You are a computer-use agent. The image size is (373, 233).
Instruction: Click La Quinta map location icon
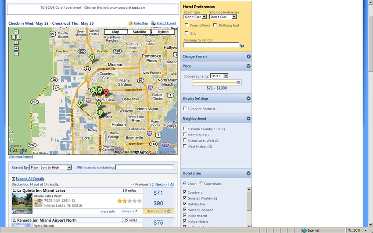tap(38, 202)
